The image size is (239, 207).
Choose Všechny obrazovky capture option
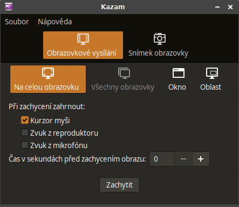pos(123,79)
